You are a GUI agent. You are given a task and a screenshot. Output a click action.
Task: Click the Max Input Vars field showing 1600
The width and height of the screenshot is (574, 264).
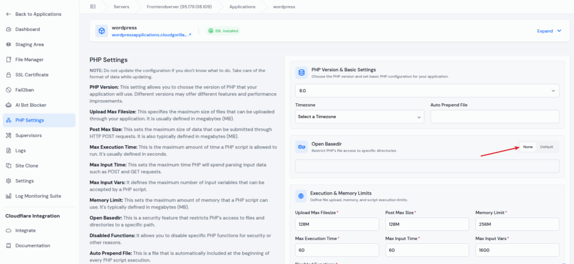point(517,250)
